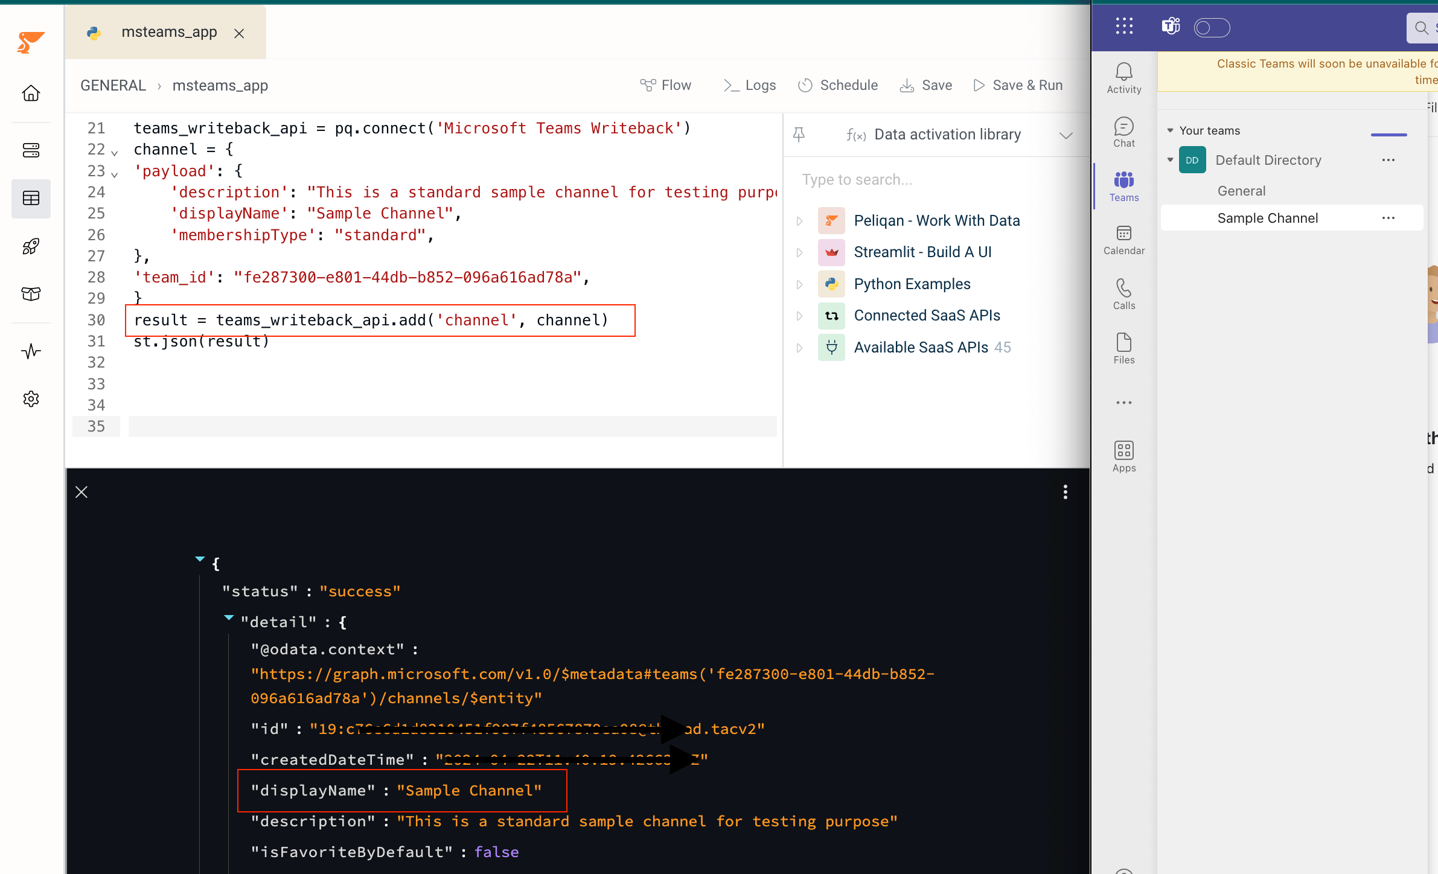Click the Save button
This screenshot has width=1438, height=874.
point(926,85)
